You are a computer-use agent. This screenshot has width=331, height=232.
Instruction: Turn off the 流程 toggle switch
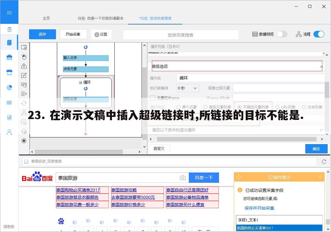[x=319, y=34]
